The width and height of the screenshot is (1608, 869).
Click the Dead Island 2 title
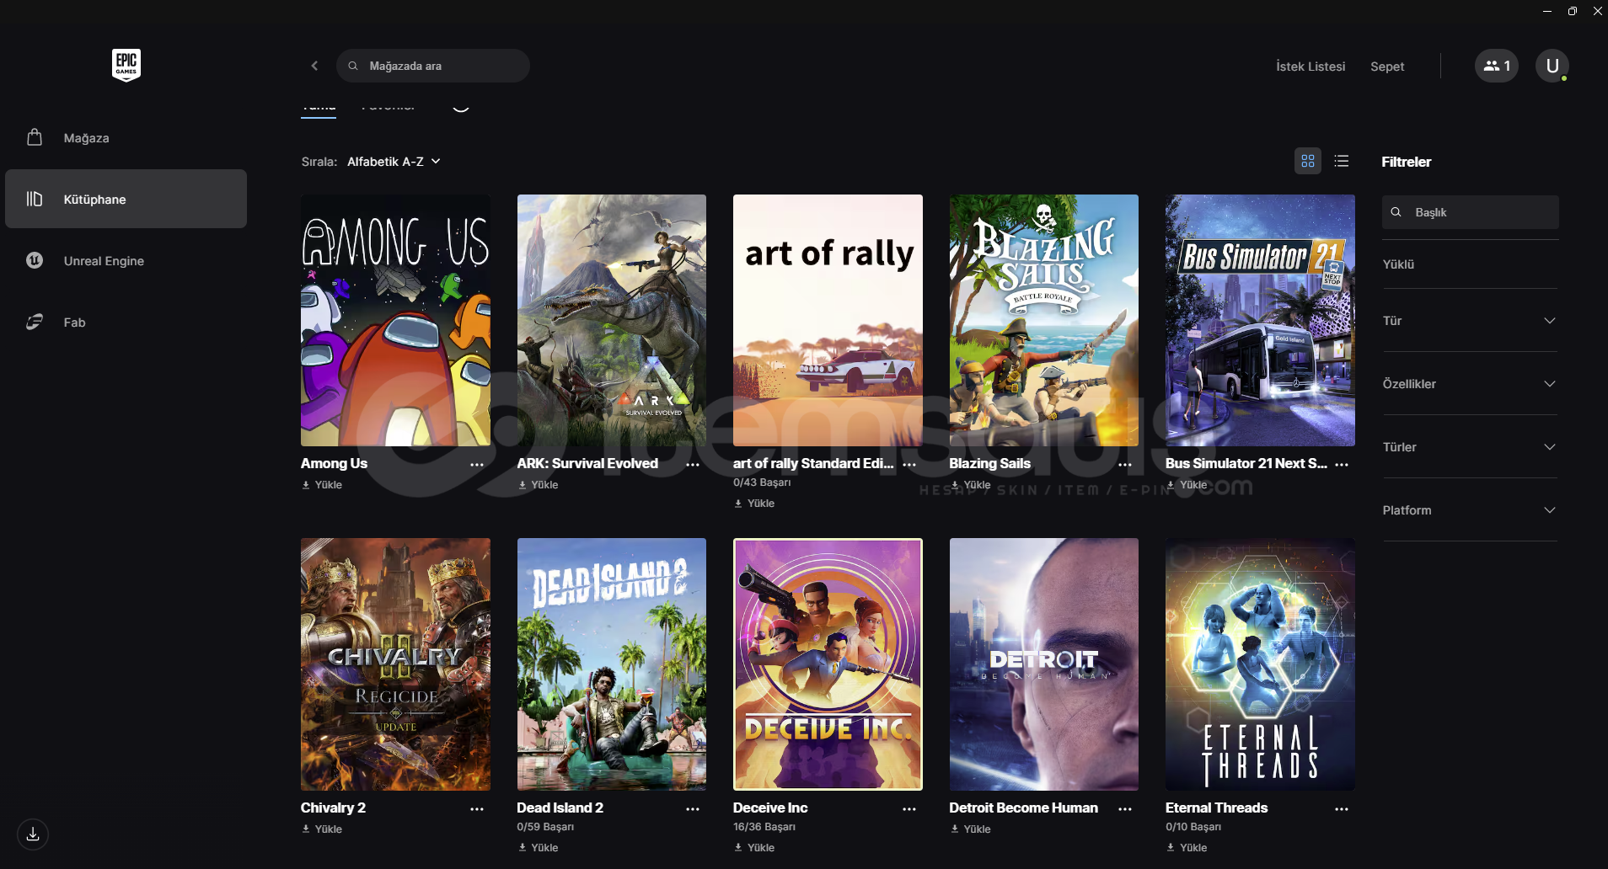[x=560, y=808]
